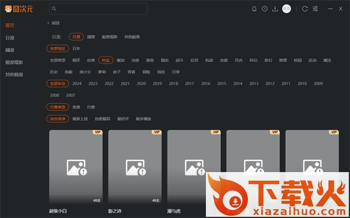Open the 超级小白 poster thumbnail
Screen dimensions: 350x218
(x=76, y=167)
